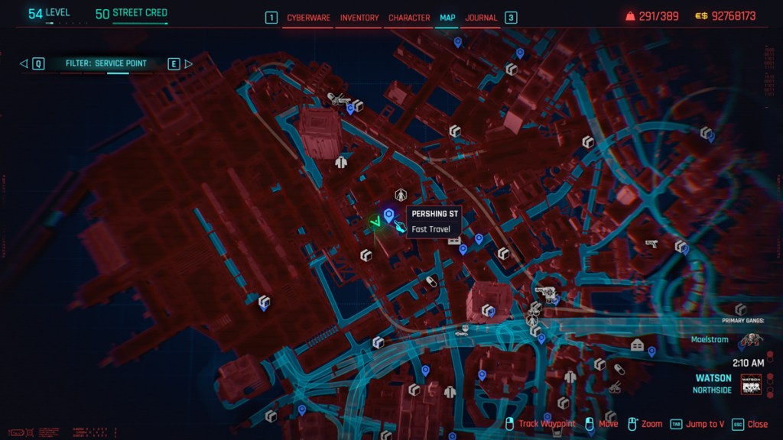Image resolution: width=783 pixels, height=440 pixels.
Task: Click the gun shop pistol icon
Action: (x=651, y=244)
